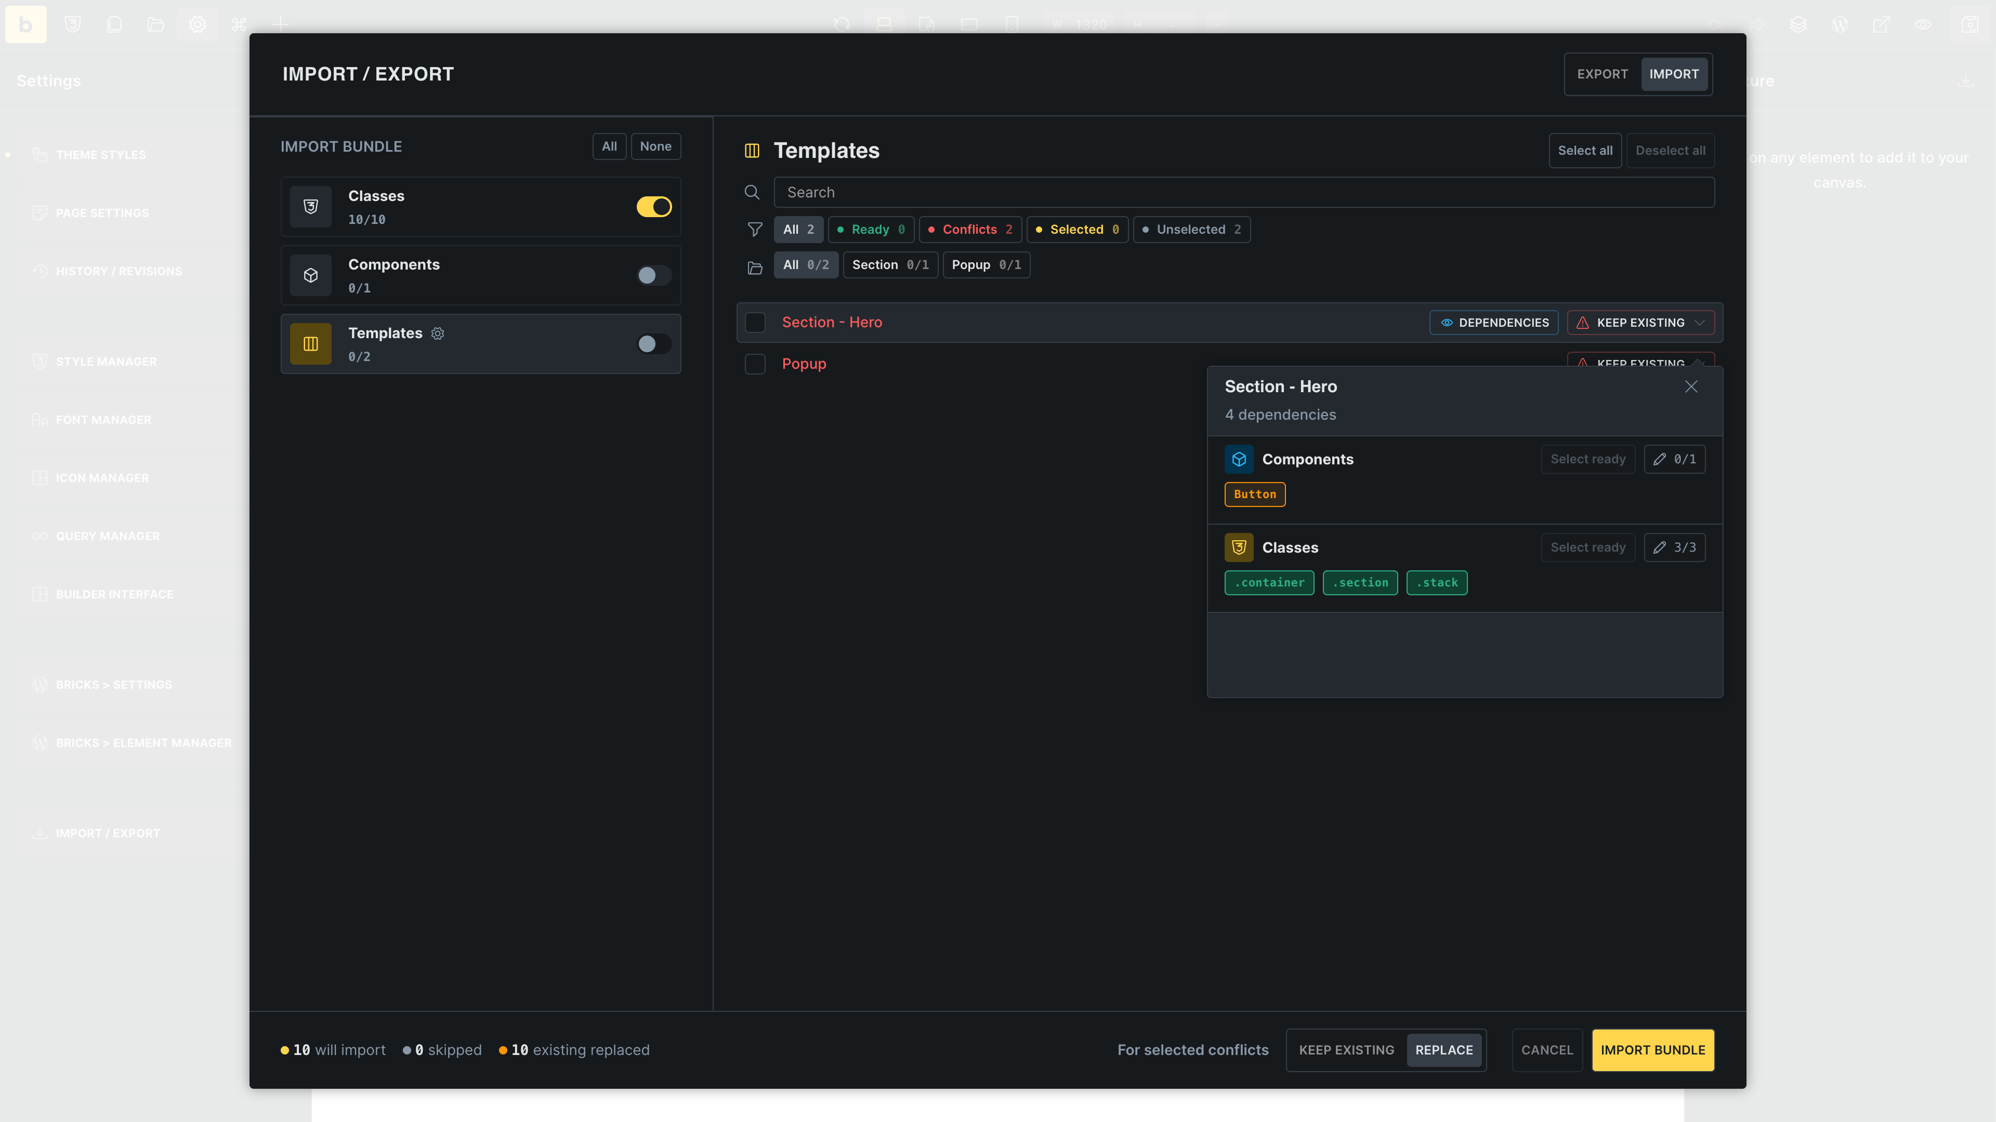Filter by the Section 0/1 category
This screenshot has width=1996, height=1122.
(890, 265)
